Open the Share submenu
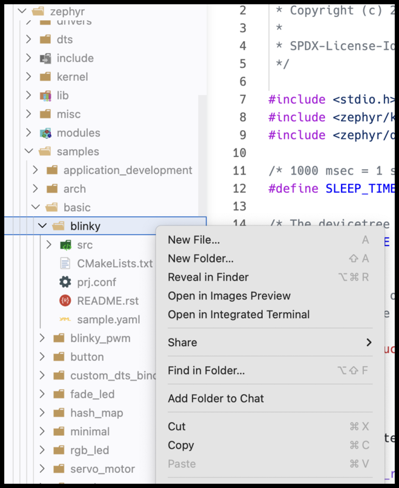The image size is (399, 488). (x=270, y=343)
